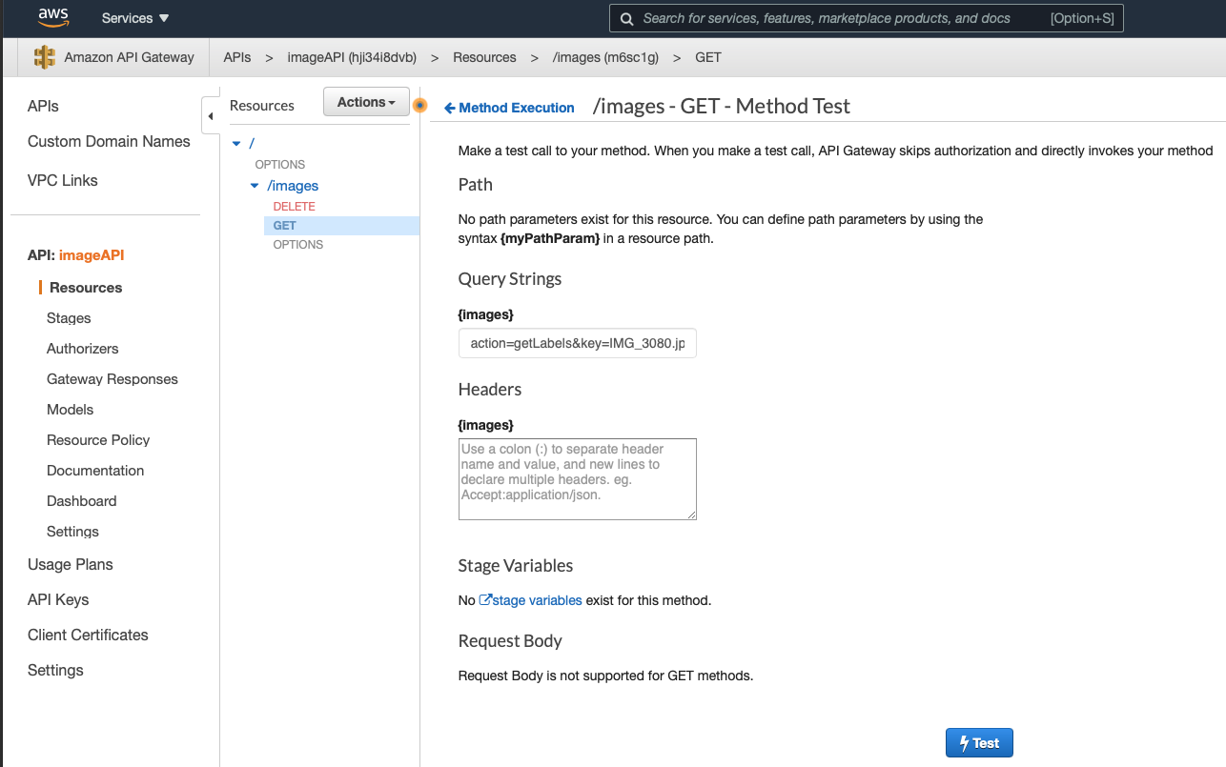Click the GET breadcrumb item

pyautogui.click(x=708, y=57)
